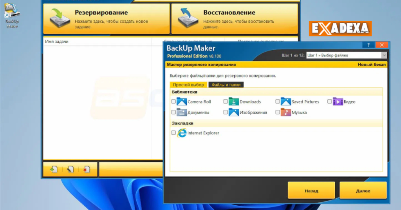
Task: Click the Резервирование button in main window
Action: (107, 18)
